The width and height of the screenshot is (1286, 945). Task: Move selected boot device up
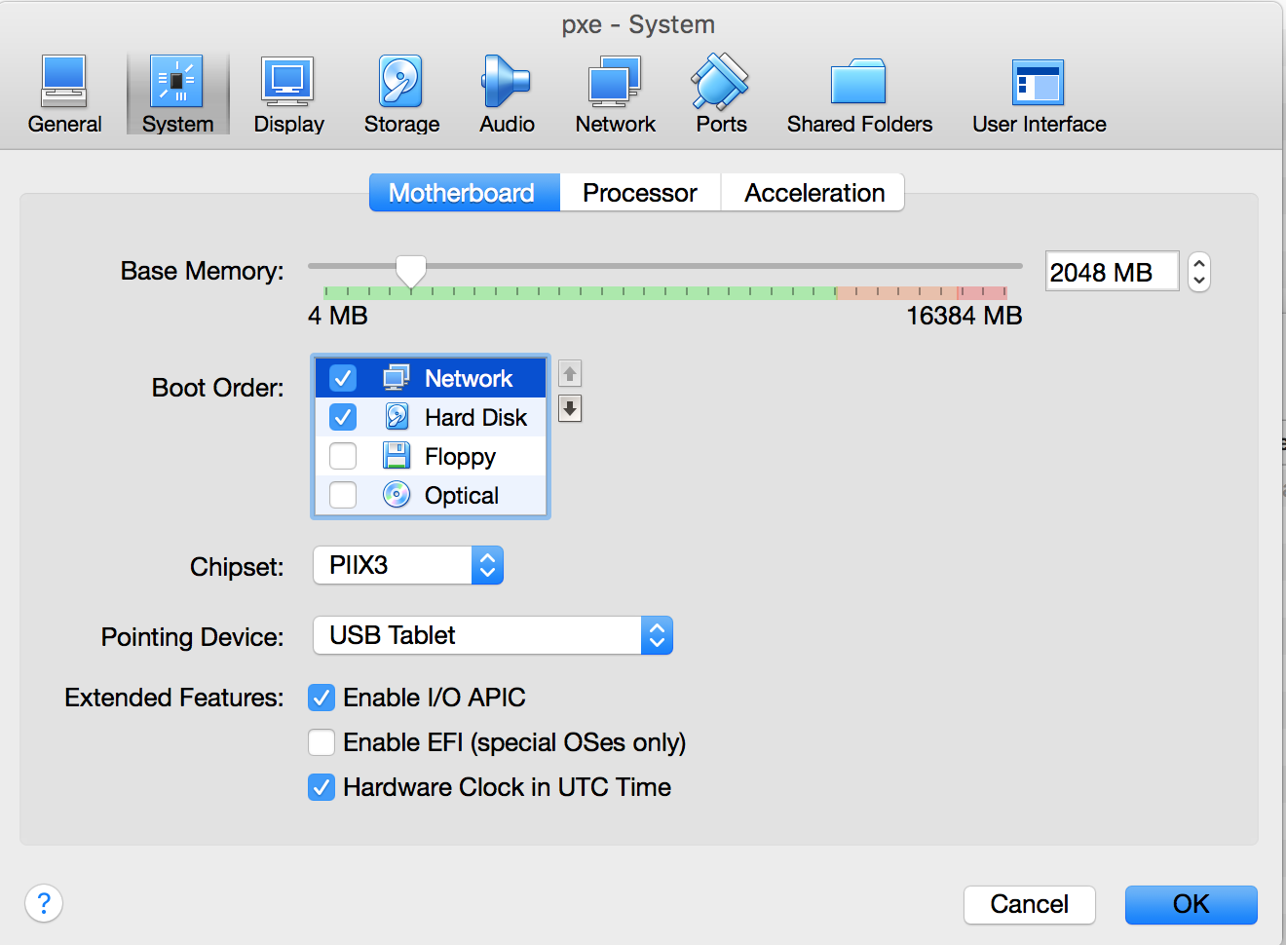570,373
